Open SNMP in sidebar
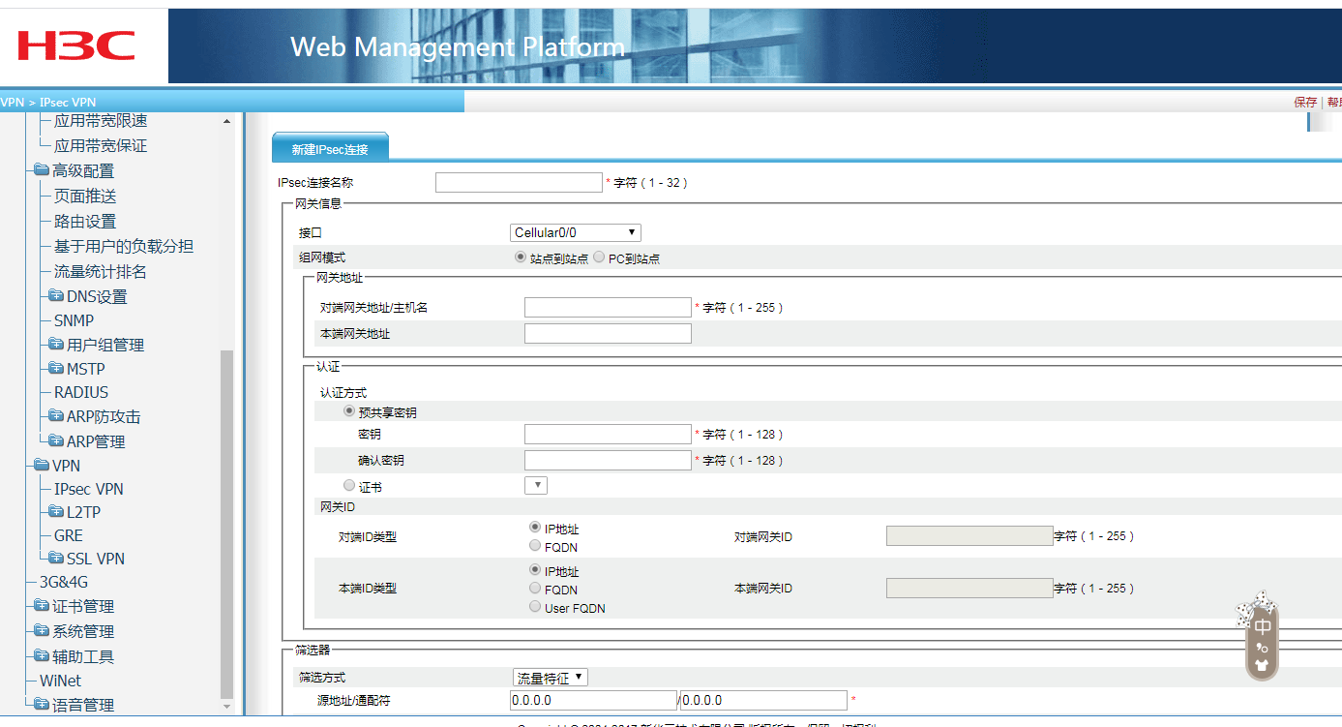Image resolution: width=1342 pixels, height=727 pixels. click(x=74, y=320)
